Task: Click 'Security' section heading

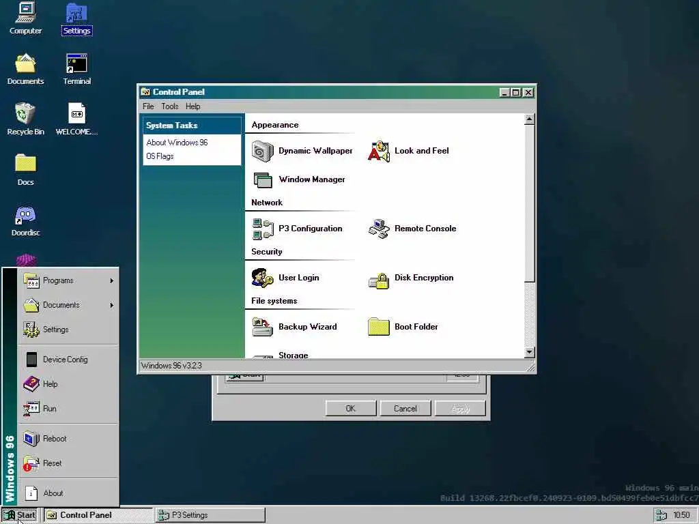Action: pos(267,252)
